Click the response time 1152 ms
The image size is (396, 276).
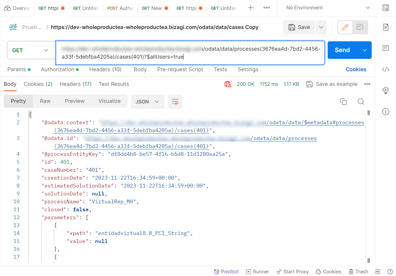[269, 84]
